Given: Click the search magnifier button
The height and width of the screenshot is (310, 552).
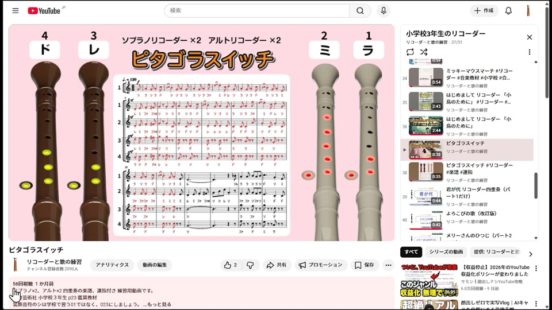Looking at the screenshot, I should [360, 11].
